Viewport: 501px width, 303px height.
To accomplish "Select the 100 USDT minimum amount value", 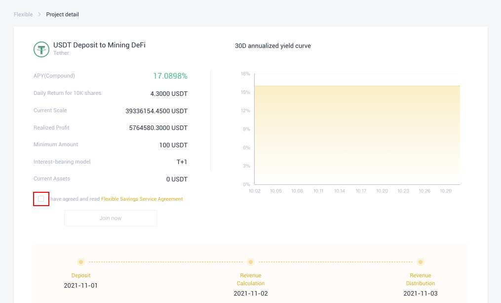I will (173, 145).
